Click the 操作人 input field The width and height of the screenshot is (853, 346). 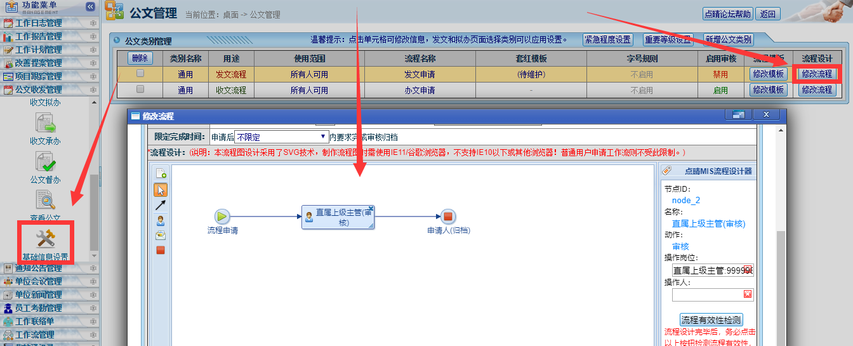706,295
